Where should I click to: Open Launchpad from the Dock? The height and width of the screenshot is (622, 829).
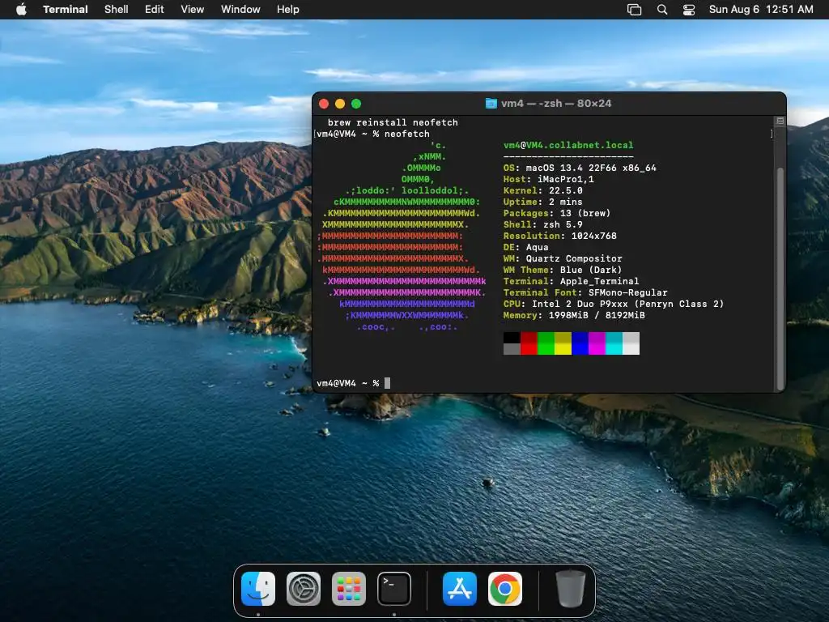tap(349, 589)
